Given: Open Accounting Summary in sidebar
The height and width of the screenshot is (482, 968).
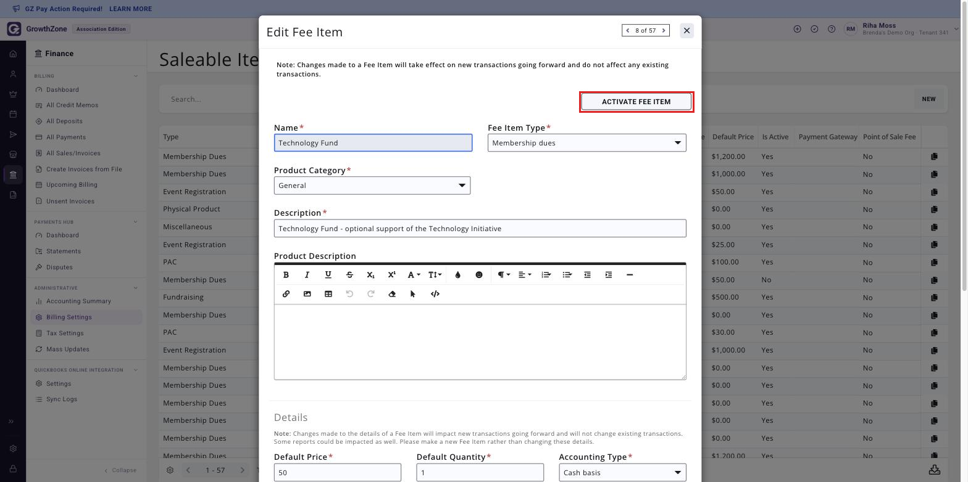Looking at the screenshot, I should (78, 301).
